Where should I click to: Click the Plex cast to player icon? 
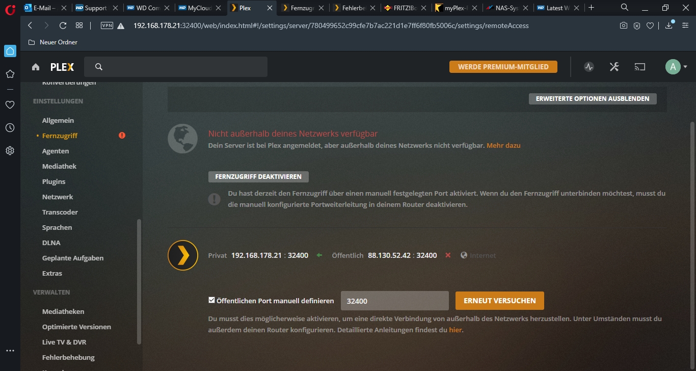639,67
